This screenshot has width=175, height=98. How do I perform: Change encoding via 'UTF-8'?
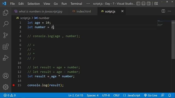point(106,95)
